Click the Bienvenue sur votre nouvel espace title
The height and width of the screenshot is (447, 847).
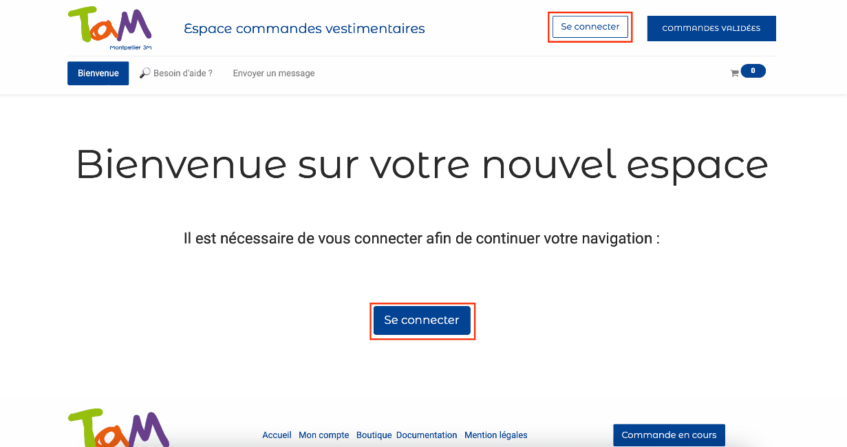coord(422,165)
